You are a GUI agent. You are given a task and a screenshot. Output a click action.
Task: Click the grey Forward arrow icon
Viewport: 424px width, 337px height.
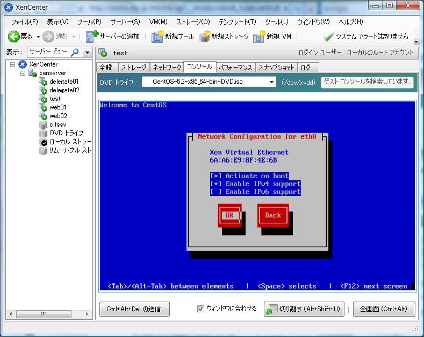48,36
